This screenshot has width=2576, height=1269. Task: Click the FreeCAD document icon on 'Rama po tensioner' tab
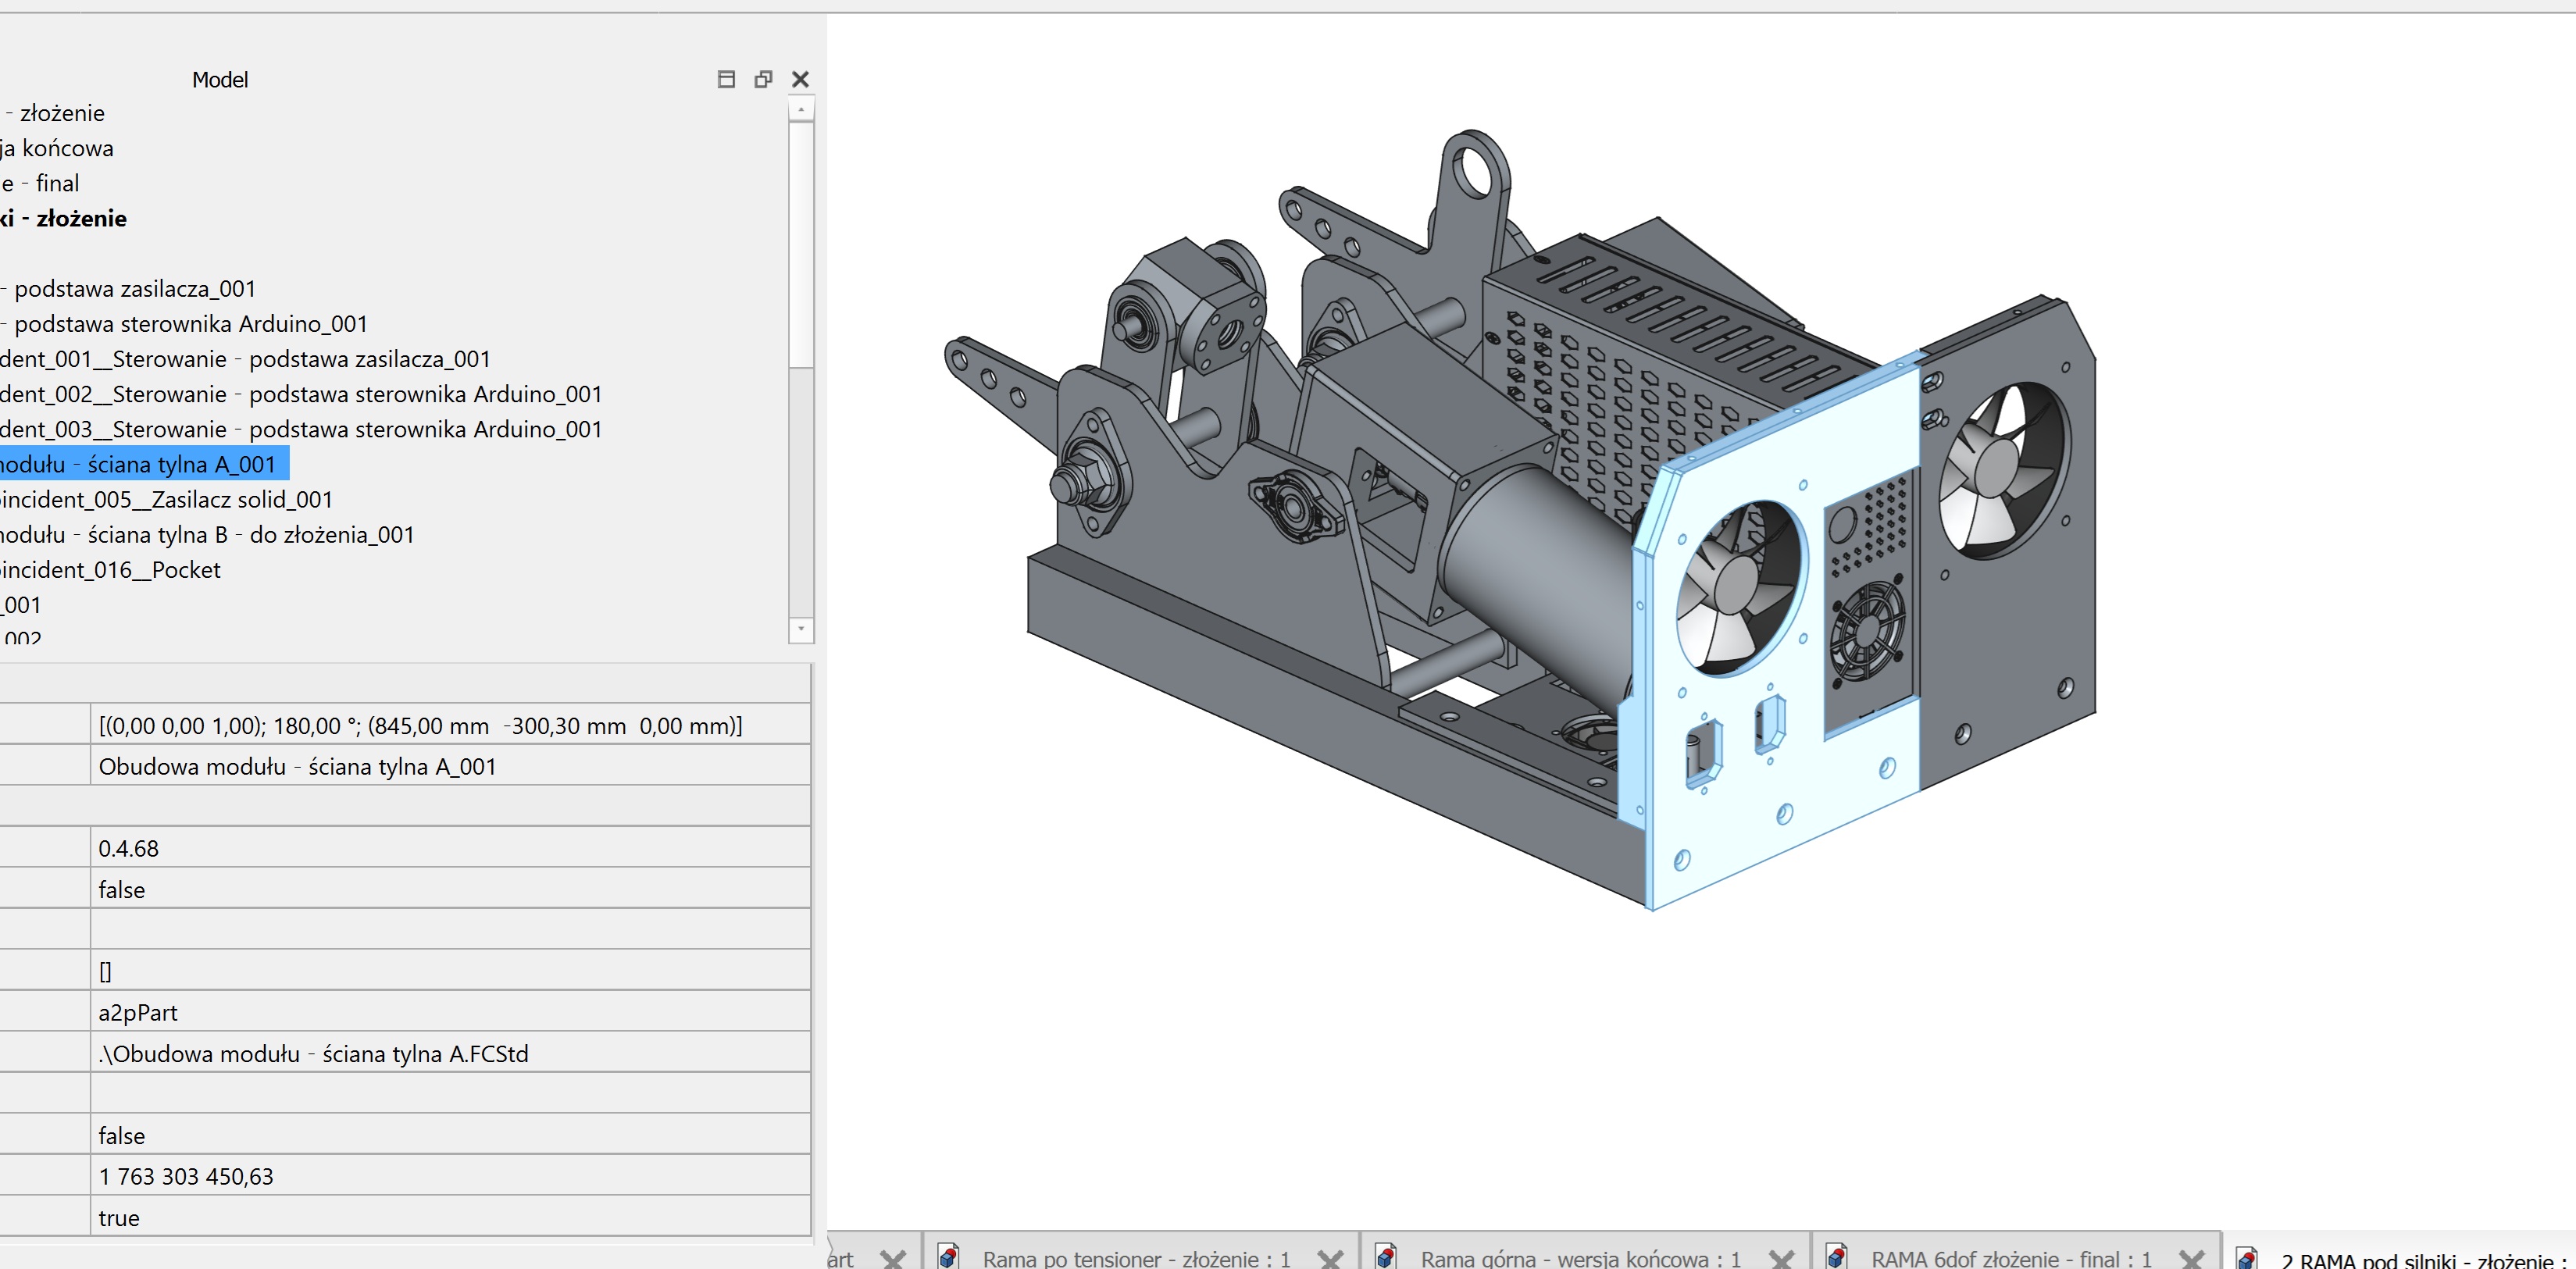(x=947, y=1258)
